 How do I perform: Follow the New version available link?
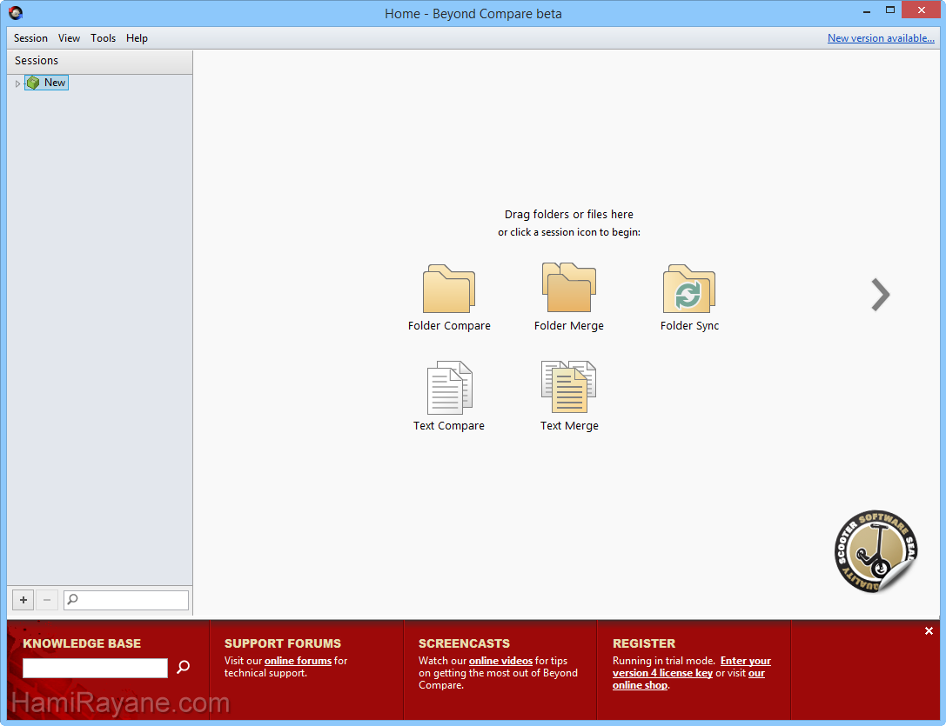(x=881, y=38)
